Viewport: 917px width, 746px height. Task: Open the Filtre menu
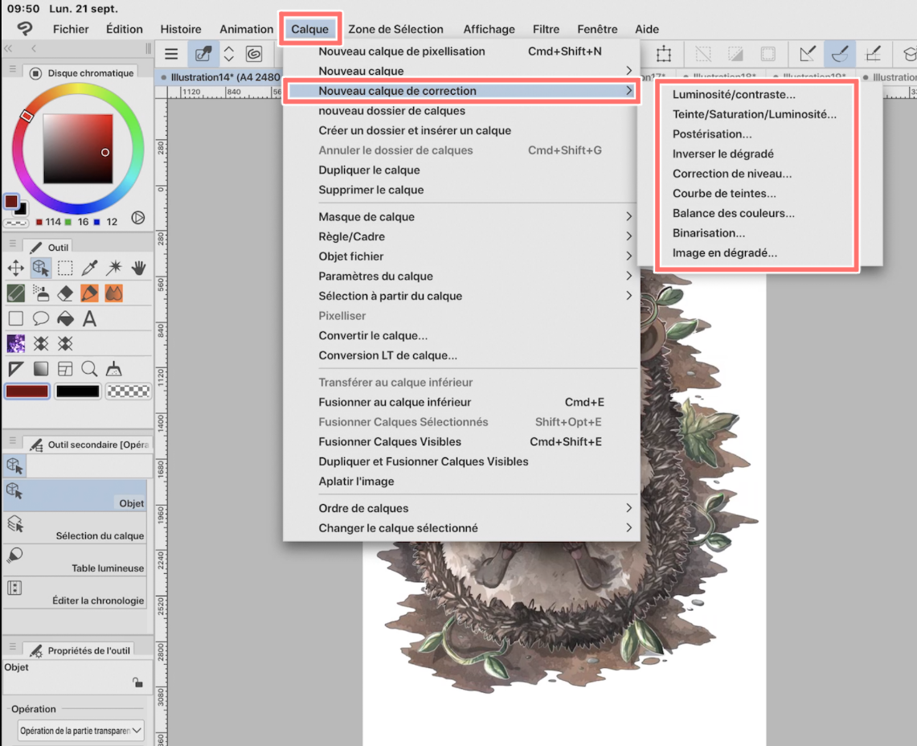pyautogui.click(x=546, y=29)
